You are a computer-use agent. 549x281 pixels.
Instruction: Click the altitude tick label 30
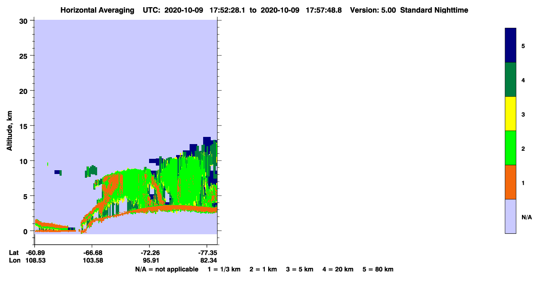[x=24, y=21]
